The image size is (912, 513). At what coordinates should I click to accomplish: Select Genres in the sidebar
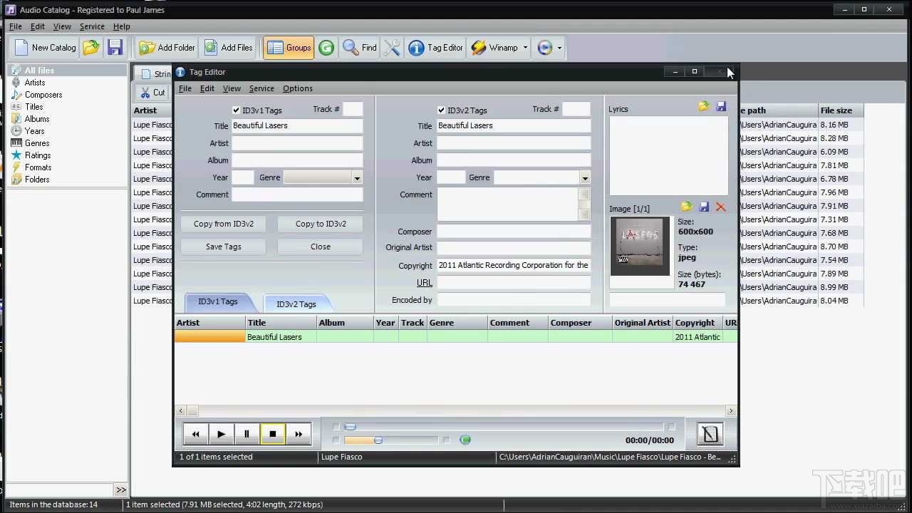pyautogui.click(x=37, y=143)
